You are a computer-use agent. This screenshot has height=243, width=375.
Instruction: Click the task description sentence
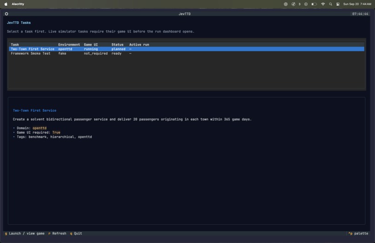click(x=132, y=119)
